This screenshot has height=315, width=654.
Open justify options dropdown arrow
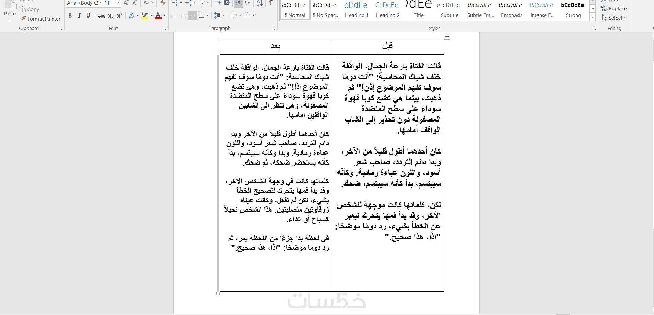click(x=207, y=15)
